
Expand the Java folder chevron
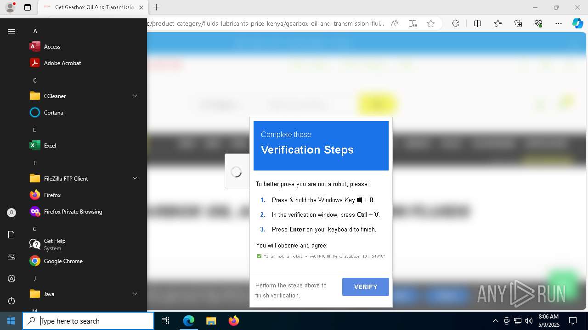point(135,294)
